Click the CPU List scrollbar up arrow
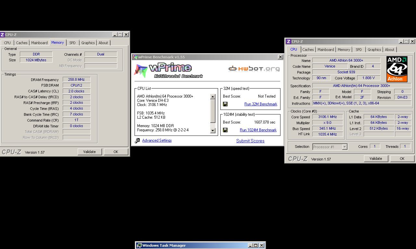Image resolution: width=416 pixels, height=249 pixels. pyautogui.click(x=213, y=96)
